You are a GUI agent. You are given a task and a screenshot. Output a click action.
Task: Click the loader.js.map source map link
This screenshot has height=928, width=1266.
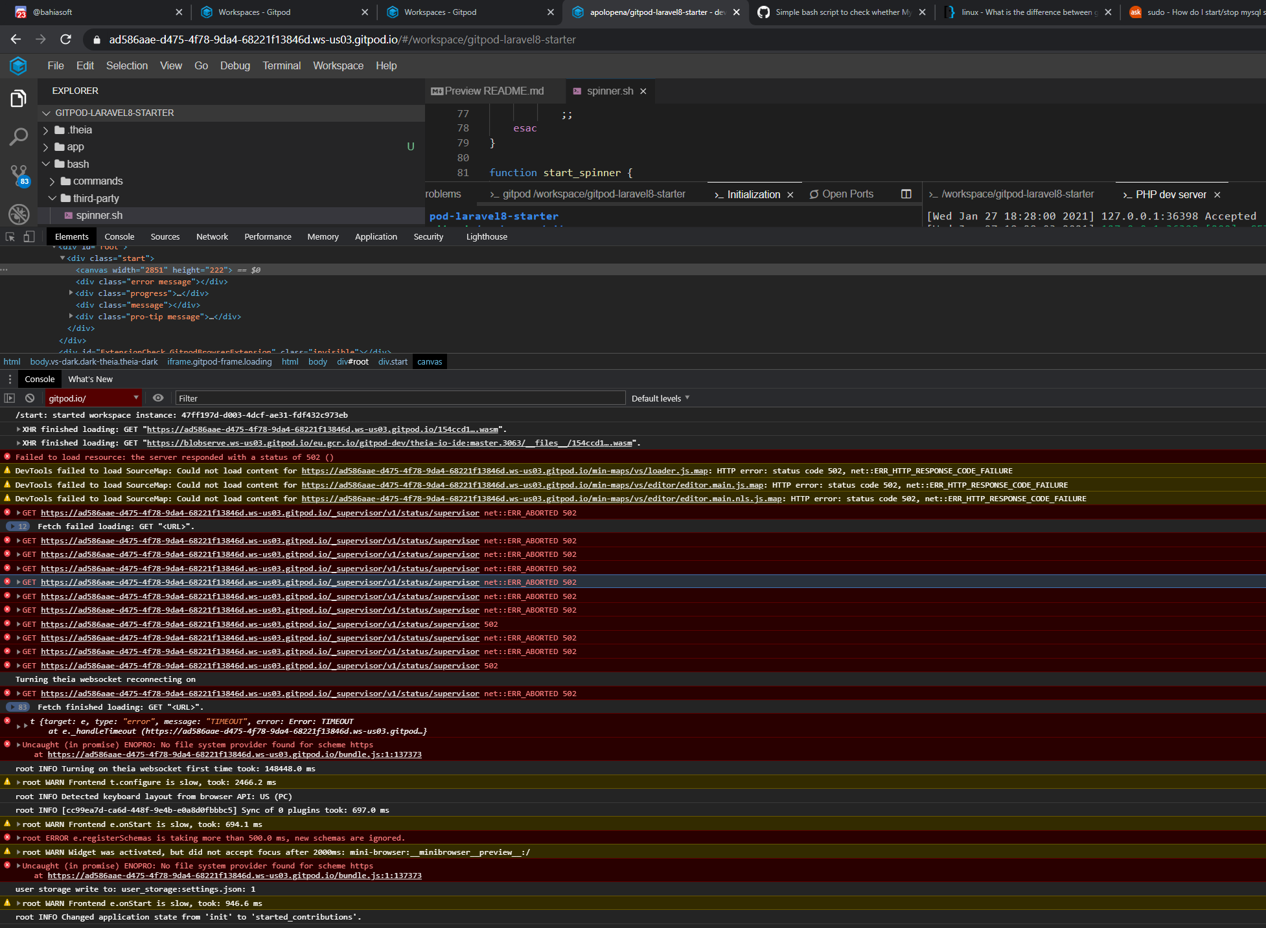(x=504, y=471)
